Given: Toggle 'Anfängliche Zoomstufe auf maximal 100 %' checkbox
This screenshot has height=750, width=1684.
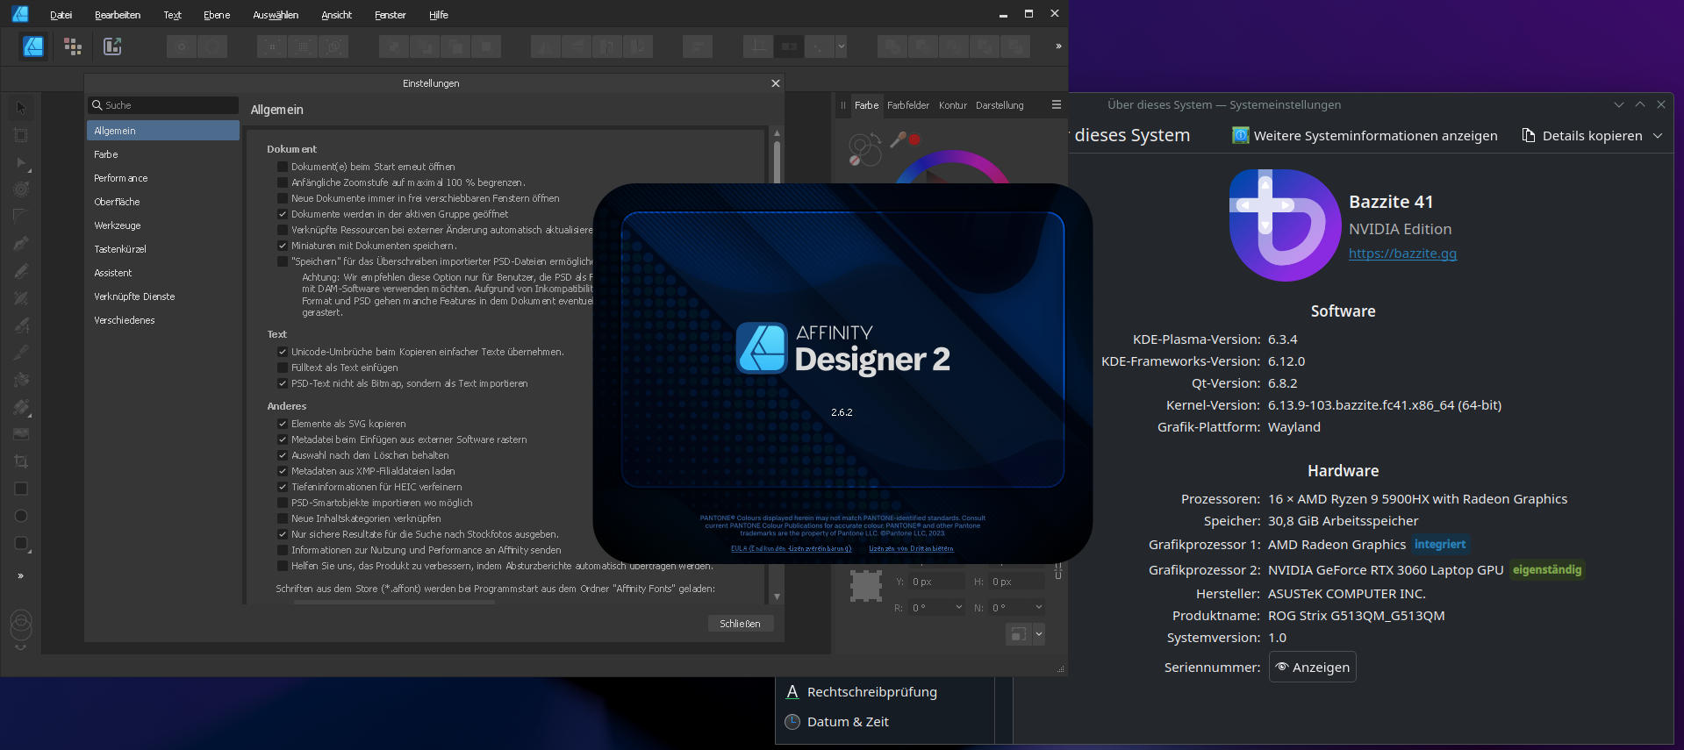Looking at the screenshot, I should click(283, 182).
